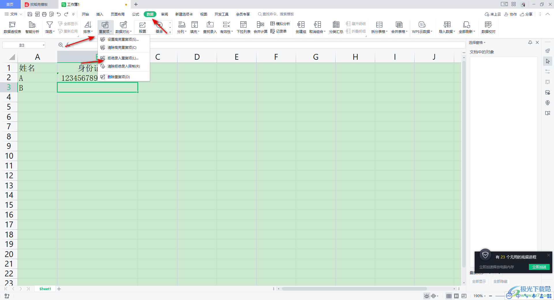Select Clear Highlight Duplicates (清除高亮重复项) menu item
The width and height of the screenshot is (554, 300).
coord(123,47)
